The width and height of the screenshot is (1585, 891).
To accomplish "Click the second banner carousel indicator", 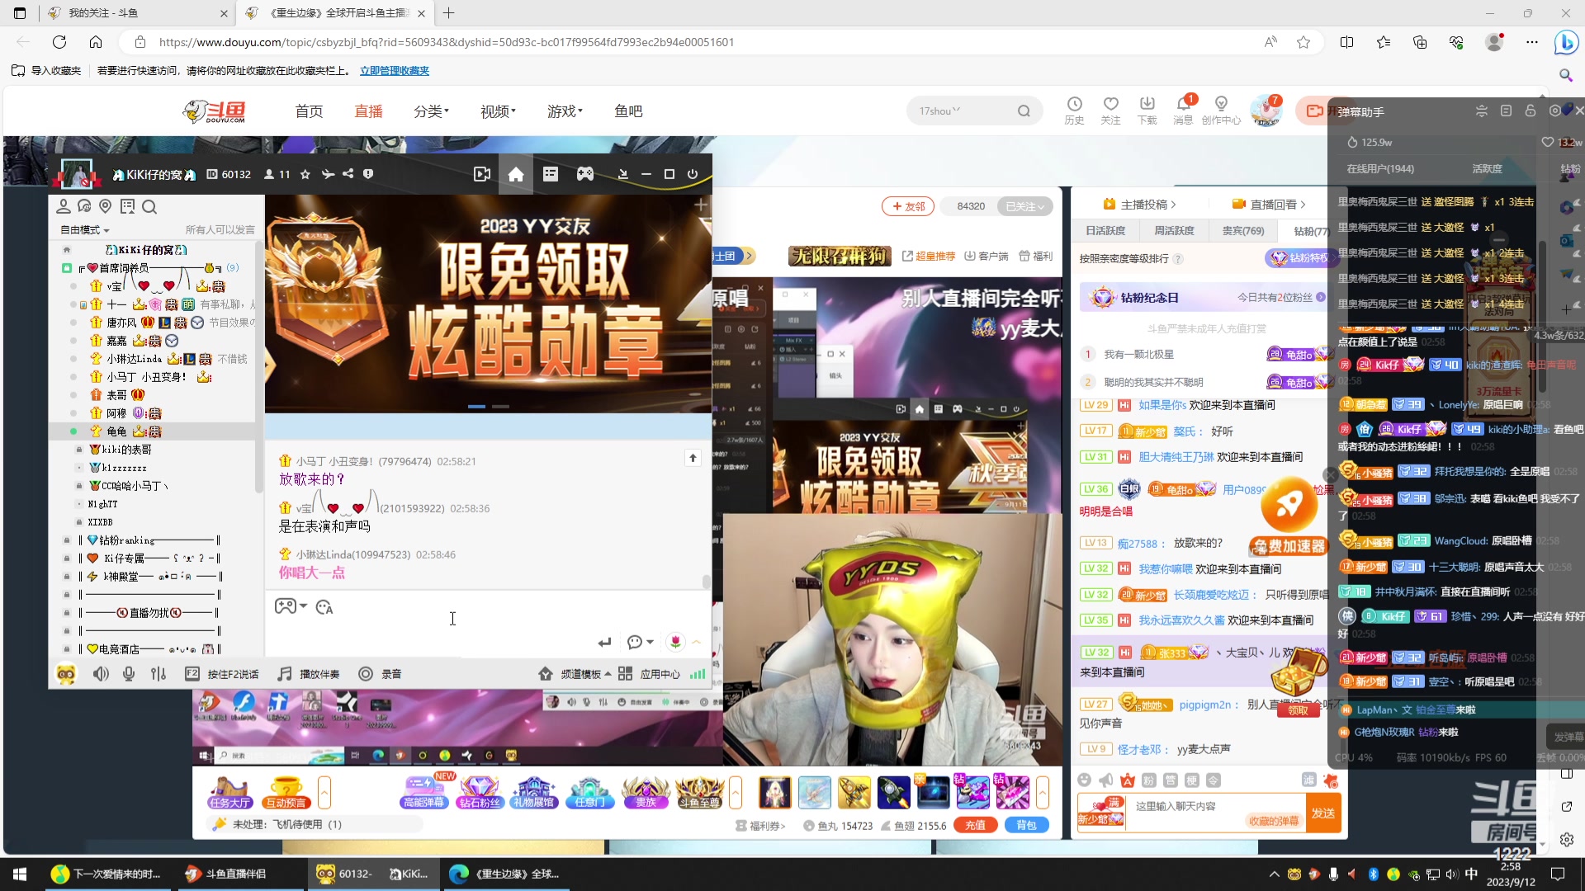I will 501,407.
